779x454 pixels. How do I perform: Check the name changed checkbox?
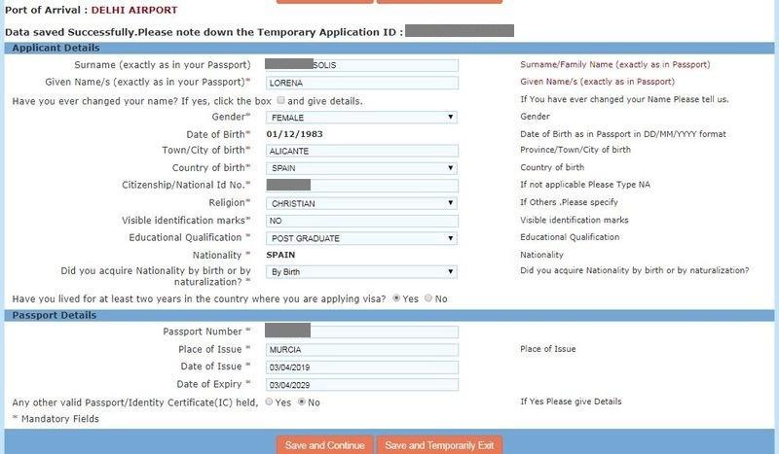pyautogui.click(x=281, y=100)
